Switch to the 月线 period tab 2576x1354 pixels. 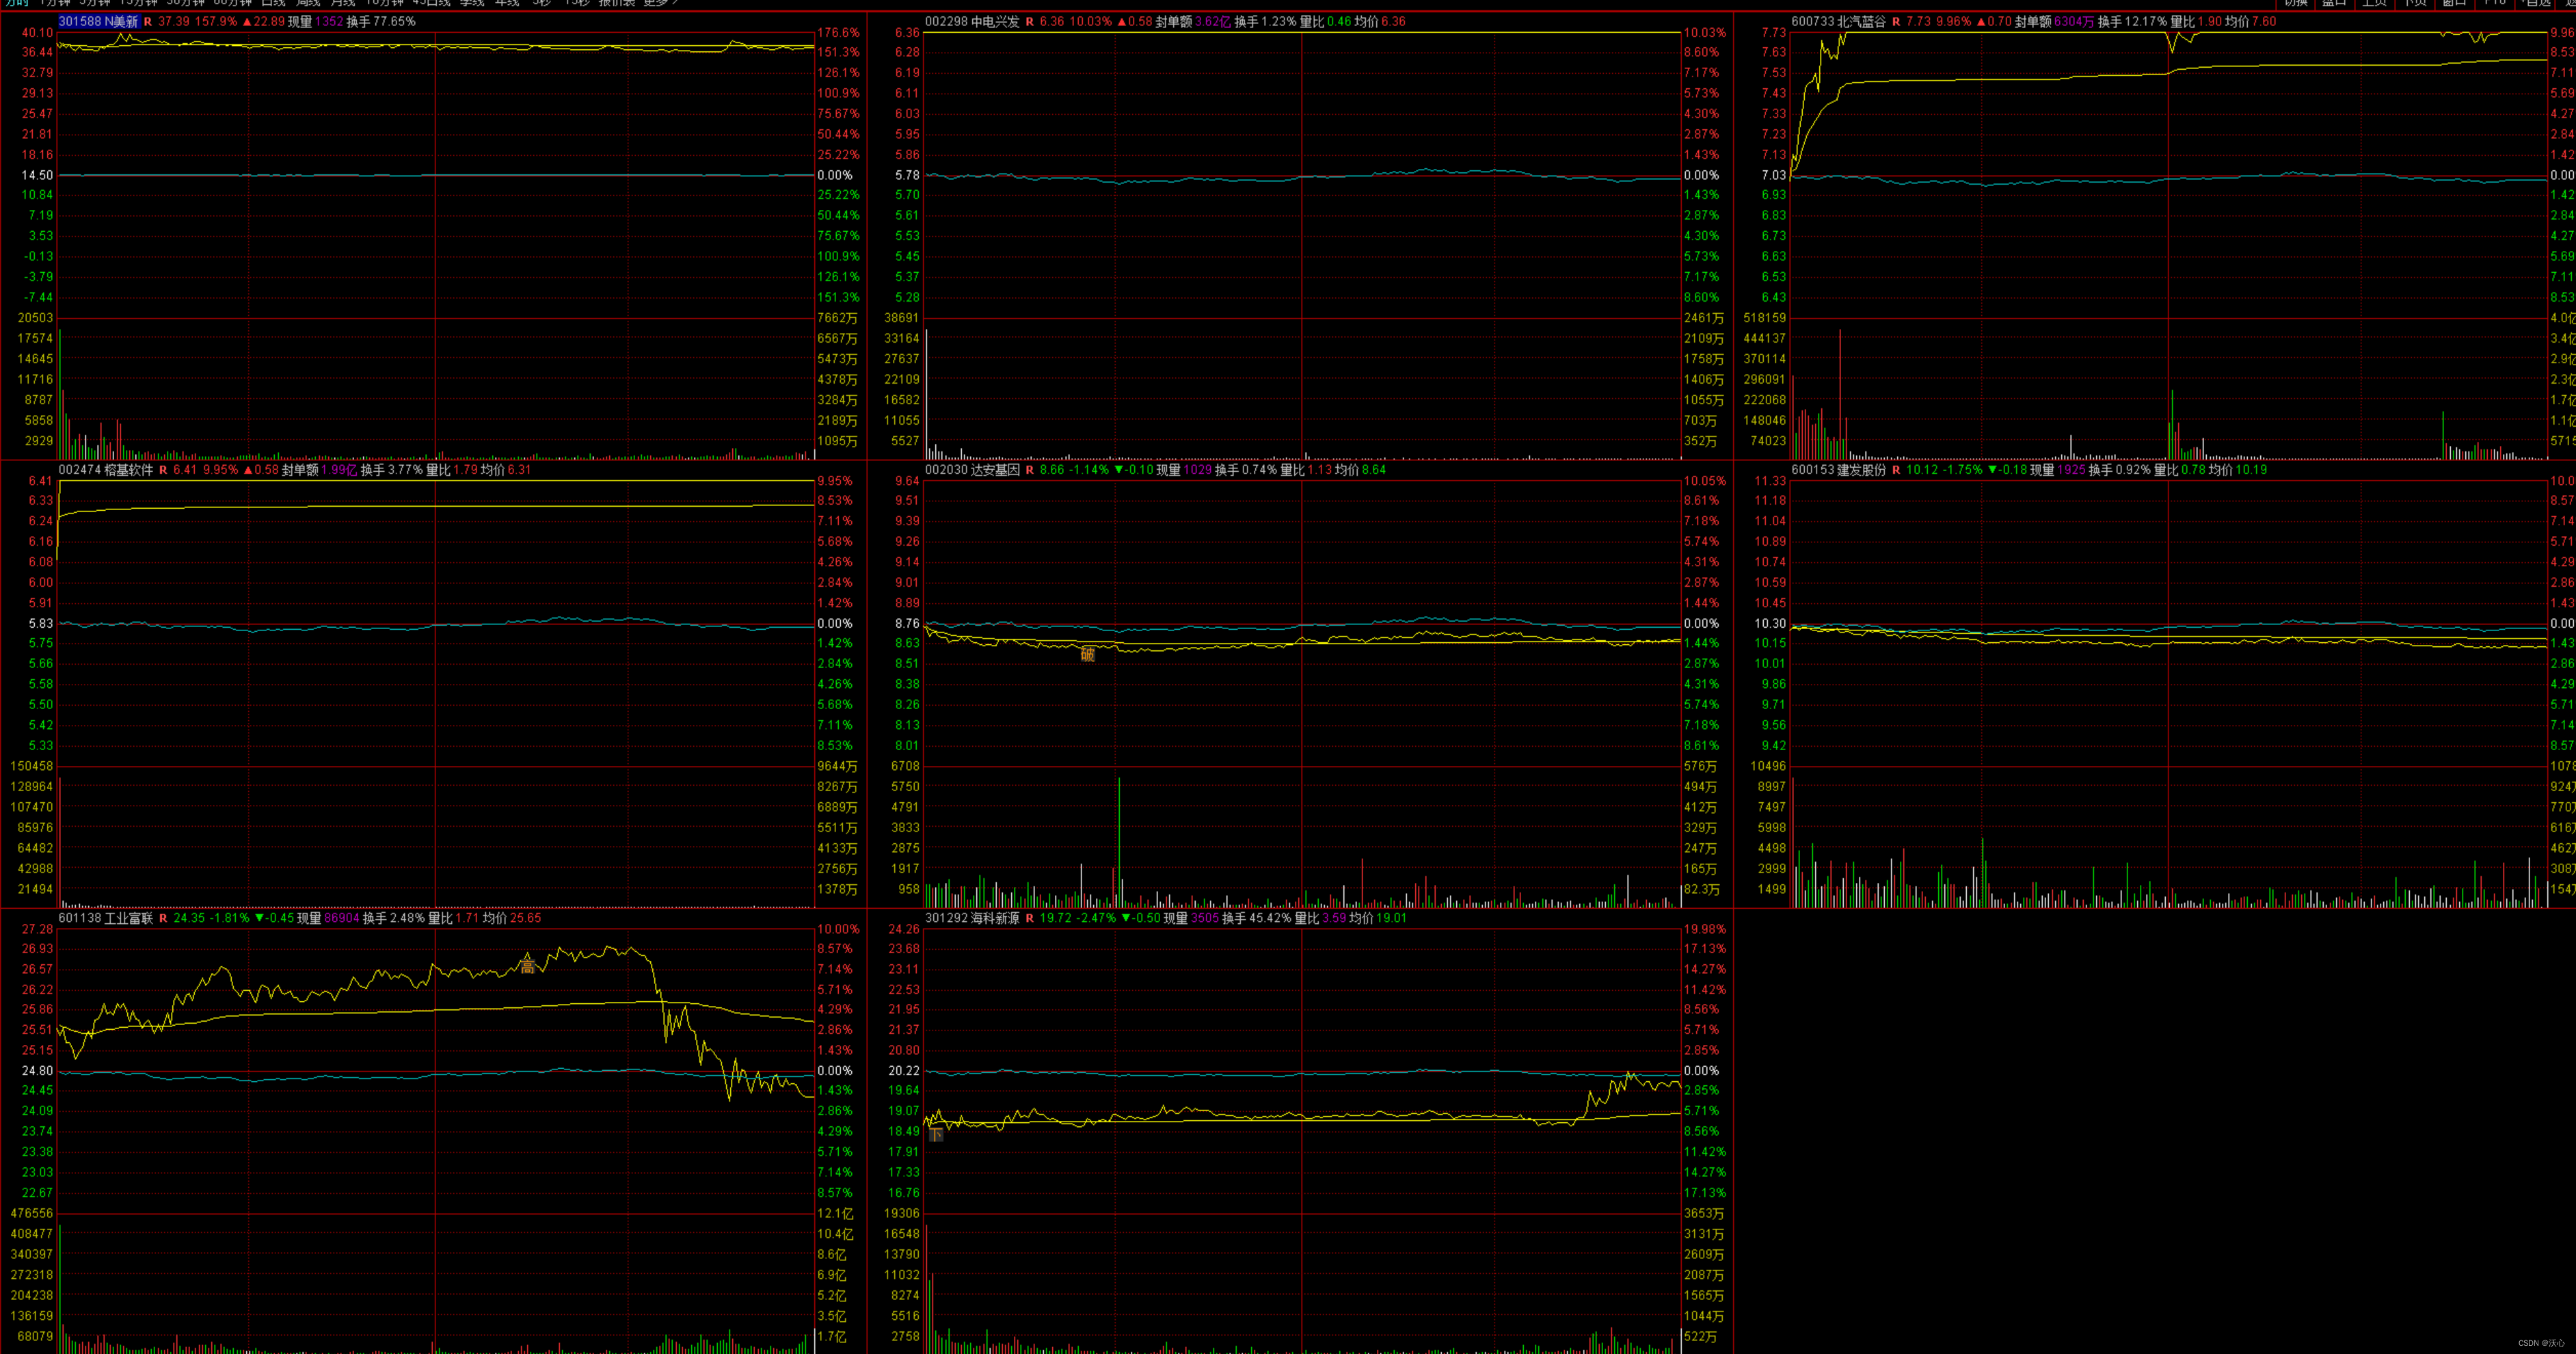pyautogui.click(x=343, y=3)
